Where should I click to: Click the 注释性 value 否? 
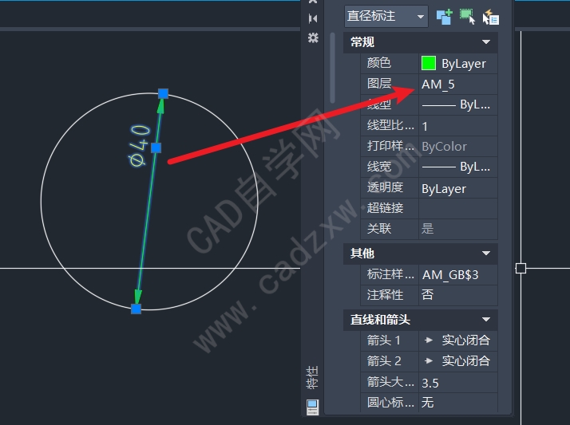(x=458, y=295)
